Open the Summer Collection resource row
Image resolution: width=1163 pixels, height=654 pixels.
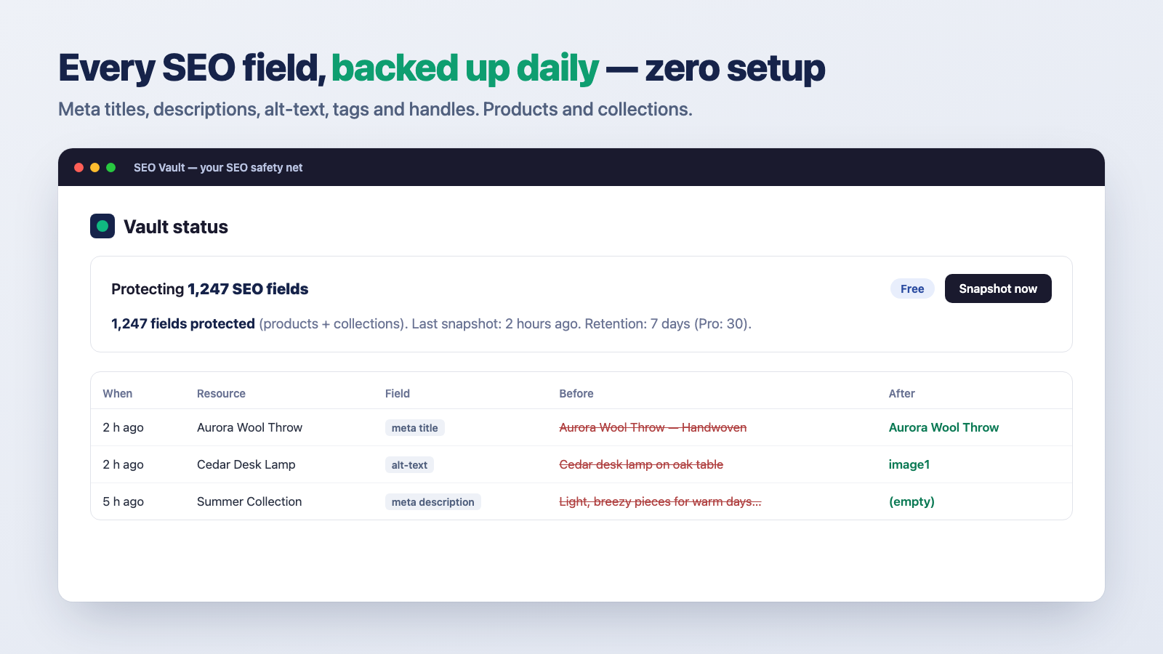tap(581, 501)
